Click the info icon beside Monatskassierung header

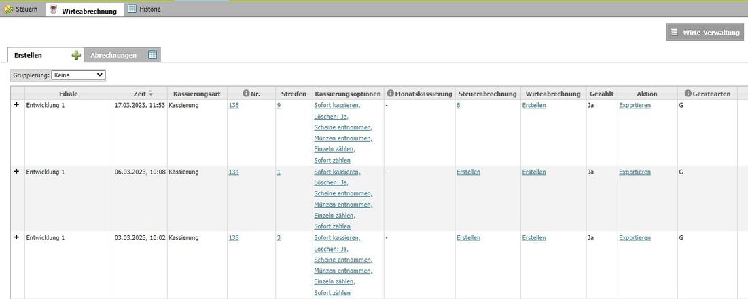pos(390,94)
